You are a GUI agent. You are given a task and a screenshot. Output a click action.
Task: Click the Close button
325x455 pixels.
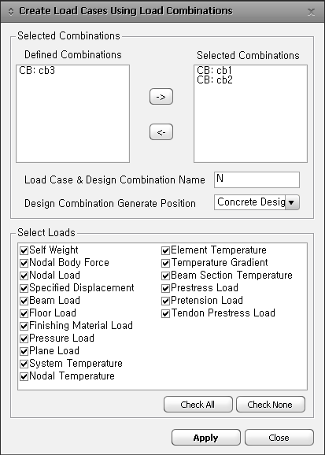pos(279,438)
